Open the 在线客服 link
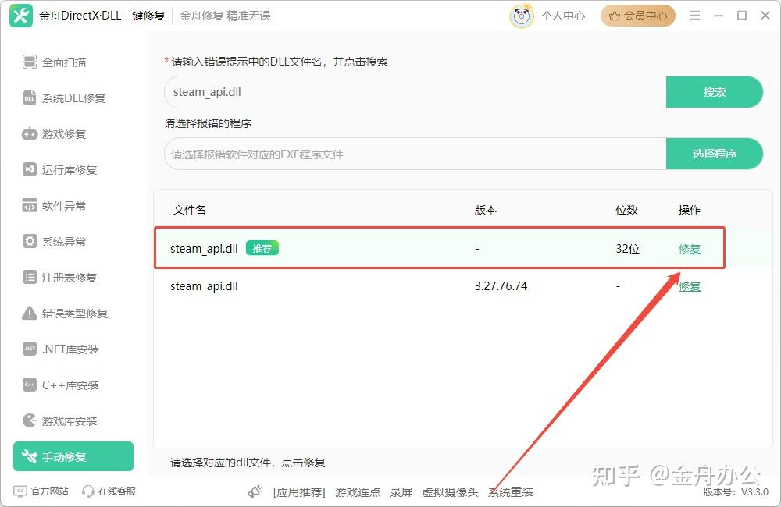Image resolution: width=781 pixels, height=507 pixels. click(117, 491)
